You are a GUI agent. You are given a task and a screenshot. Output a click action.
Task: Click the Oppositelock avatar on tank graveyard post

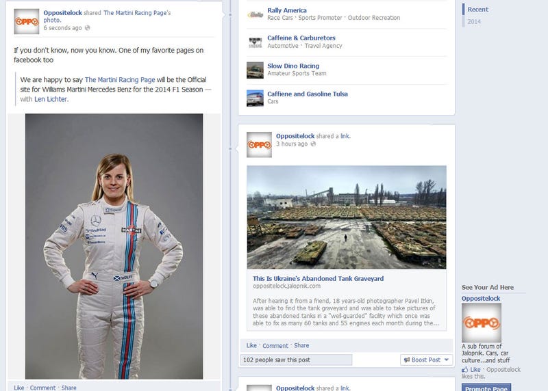259,145
